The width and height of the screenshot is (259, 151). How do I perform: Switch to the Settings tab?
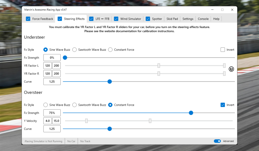coord(188,19)
